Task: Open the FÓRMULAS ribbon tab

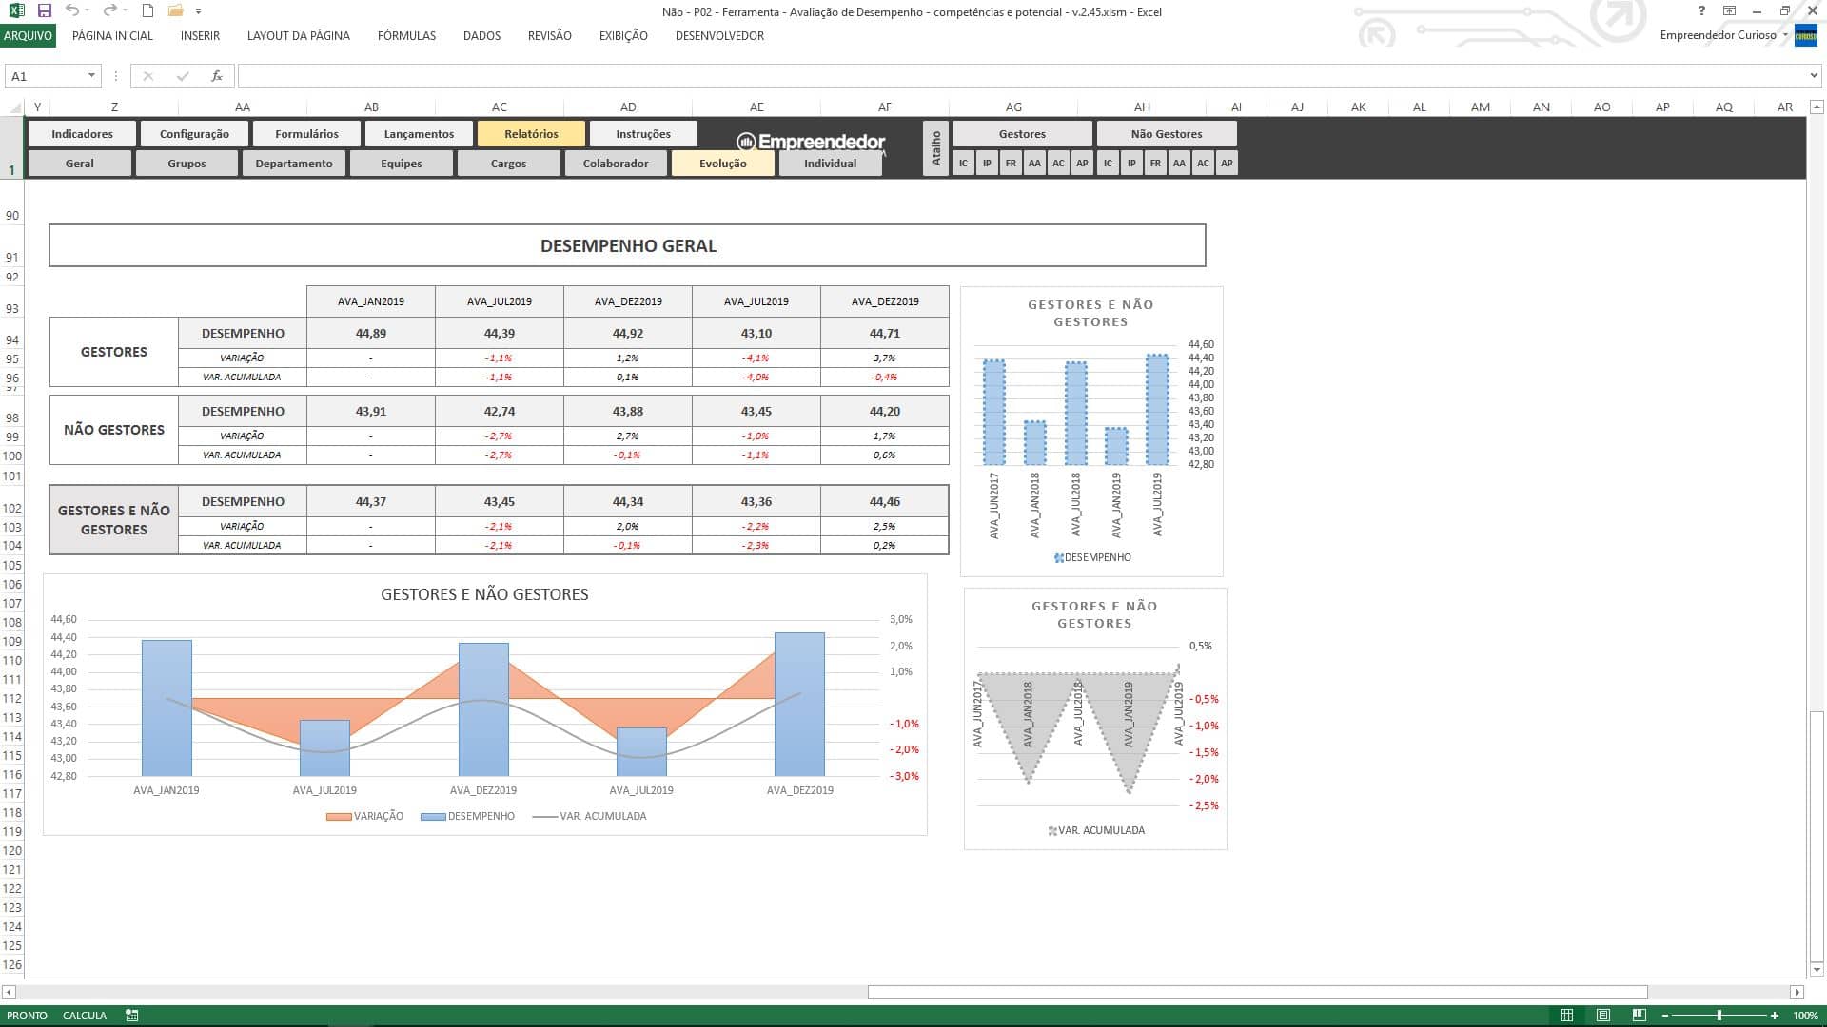Action: pos(406,36)
